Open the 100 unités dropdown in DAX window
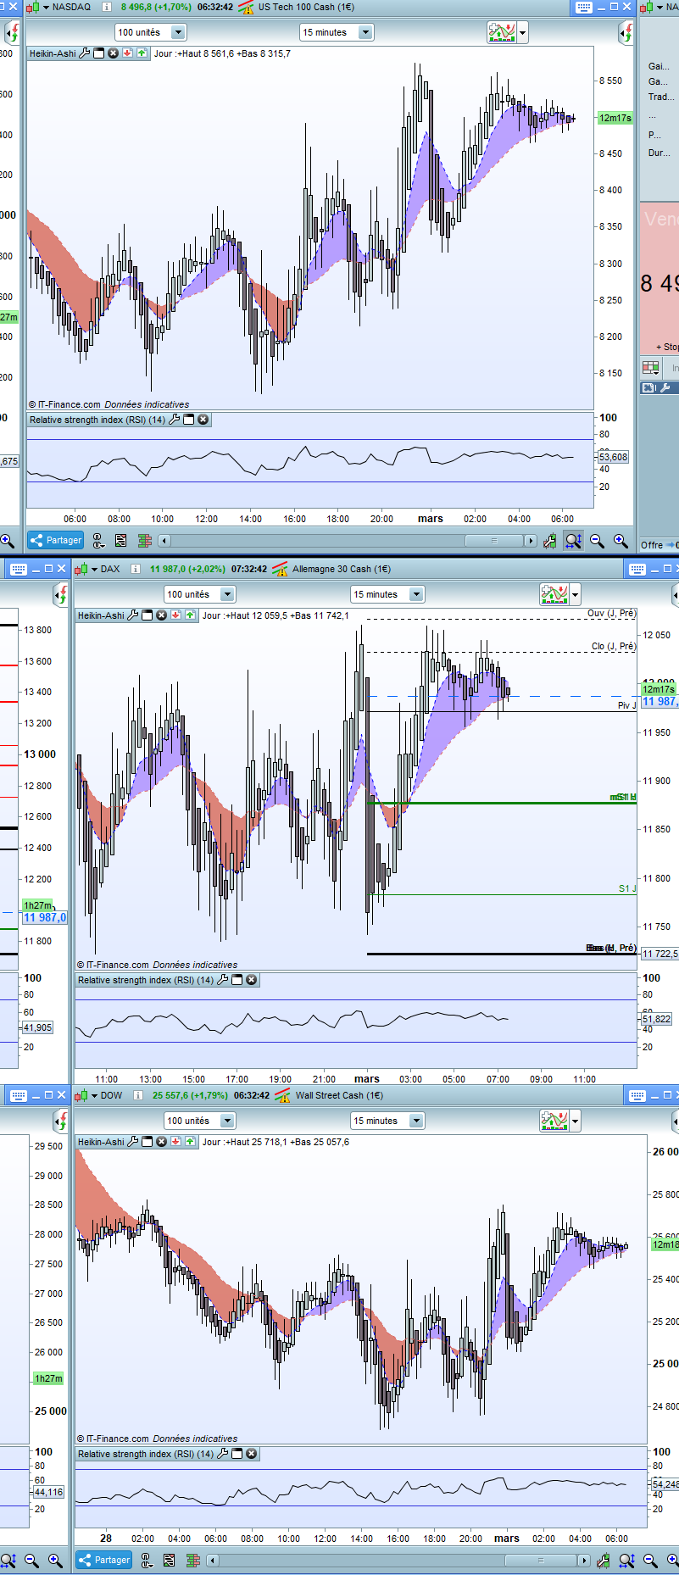Image resolution: width=679 pixels, height=1575 pixels. (x=199, y=594)
